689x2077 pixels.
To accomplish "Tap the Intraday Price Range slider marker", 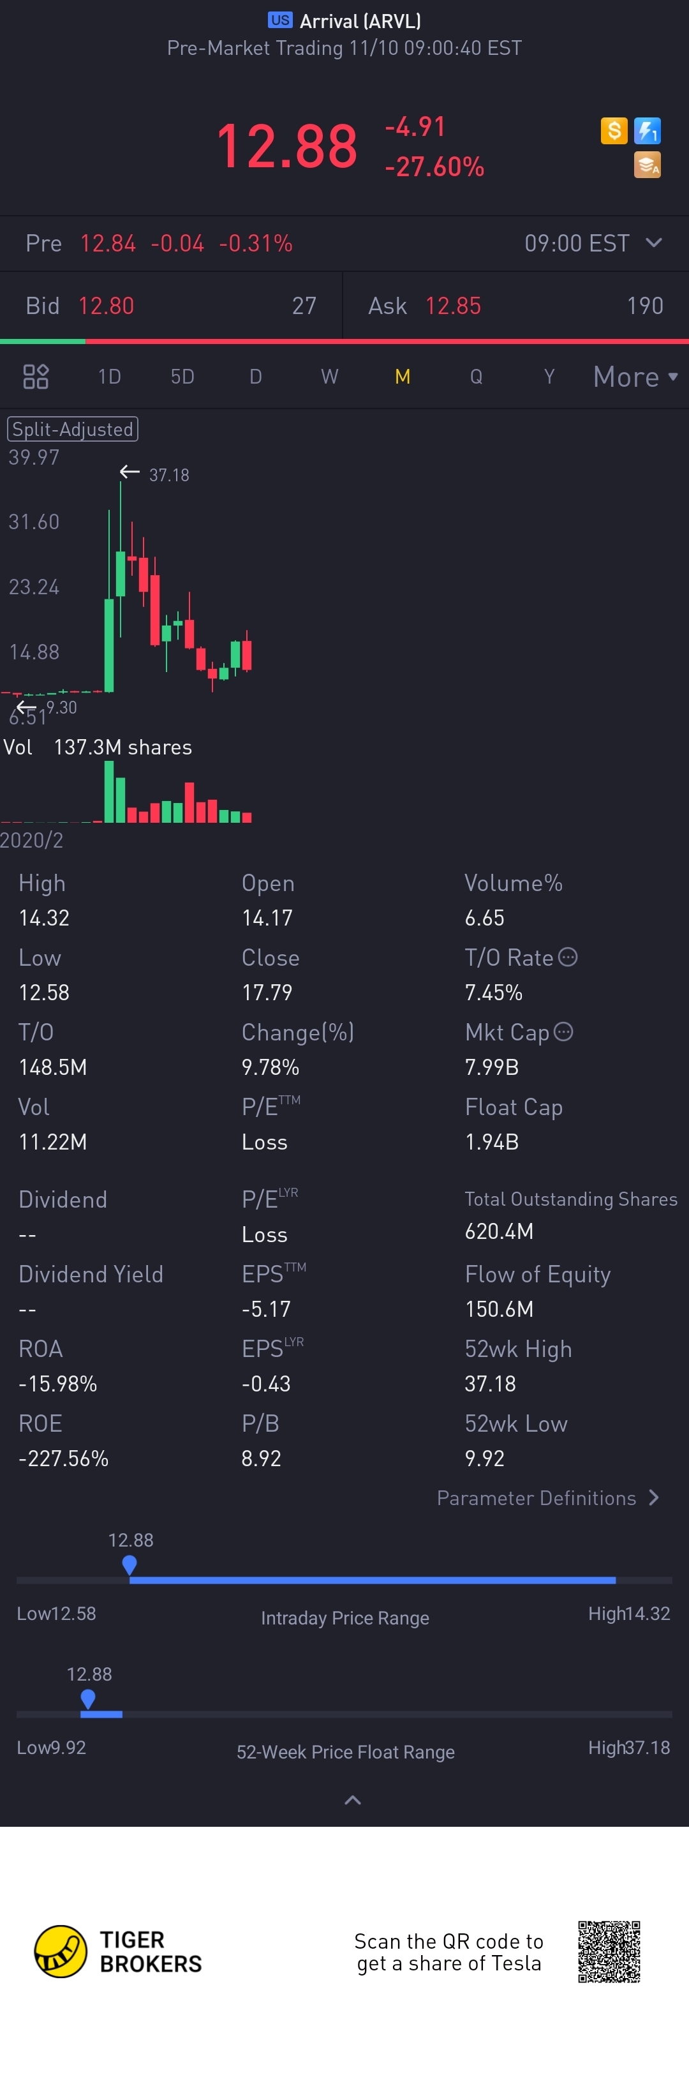I will pyautogui.click(x=129, y=1565).
